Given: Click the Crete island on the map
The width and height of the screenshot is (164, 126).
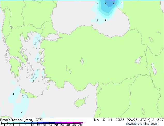Looking at the screenshot, I should coord(28,94).
